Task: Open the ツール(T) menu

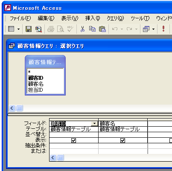Action: point(140,18)
